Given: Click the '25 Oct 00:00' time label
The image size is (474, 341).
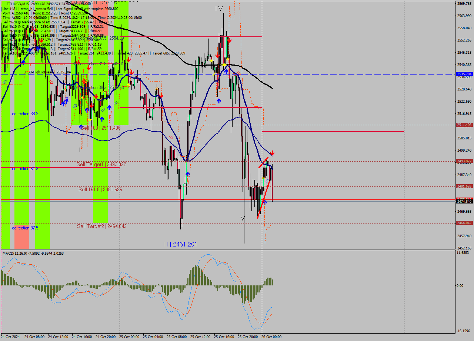Looking at the screenshot, I should 129,337.
